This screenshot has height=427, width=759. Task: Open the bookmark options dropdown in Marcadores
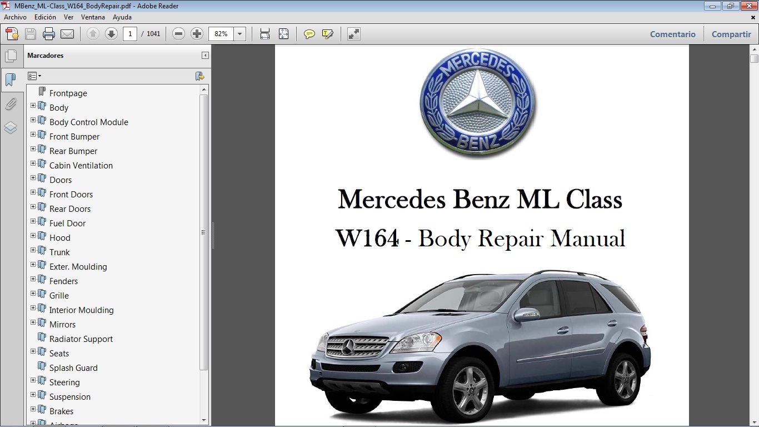[x=34, y=75]
